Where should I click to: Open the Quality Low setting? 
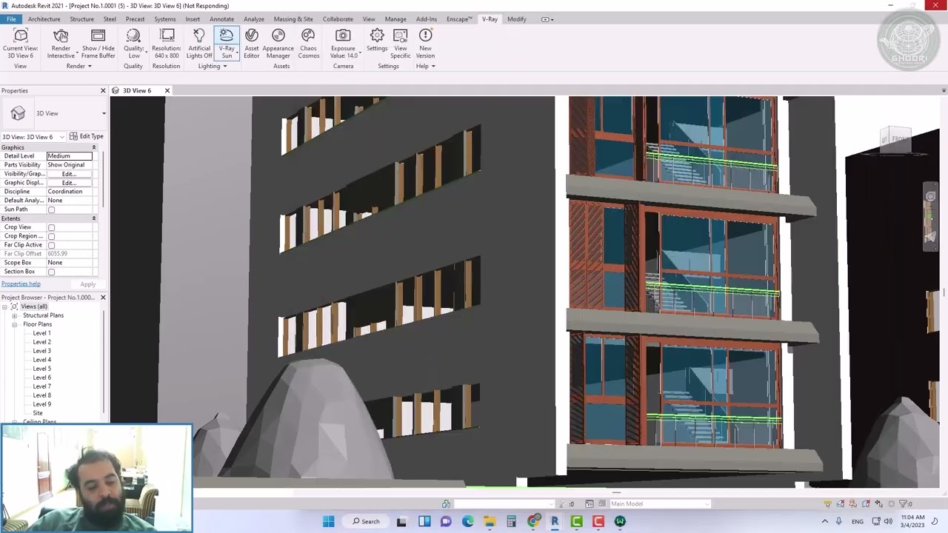pos(133,44)
